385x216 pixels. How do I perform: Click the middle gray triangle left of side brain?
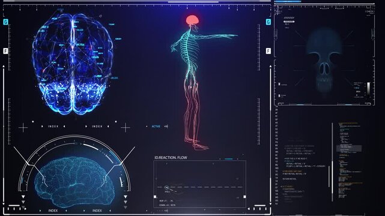point(23,202)
